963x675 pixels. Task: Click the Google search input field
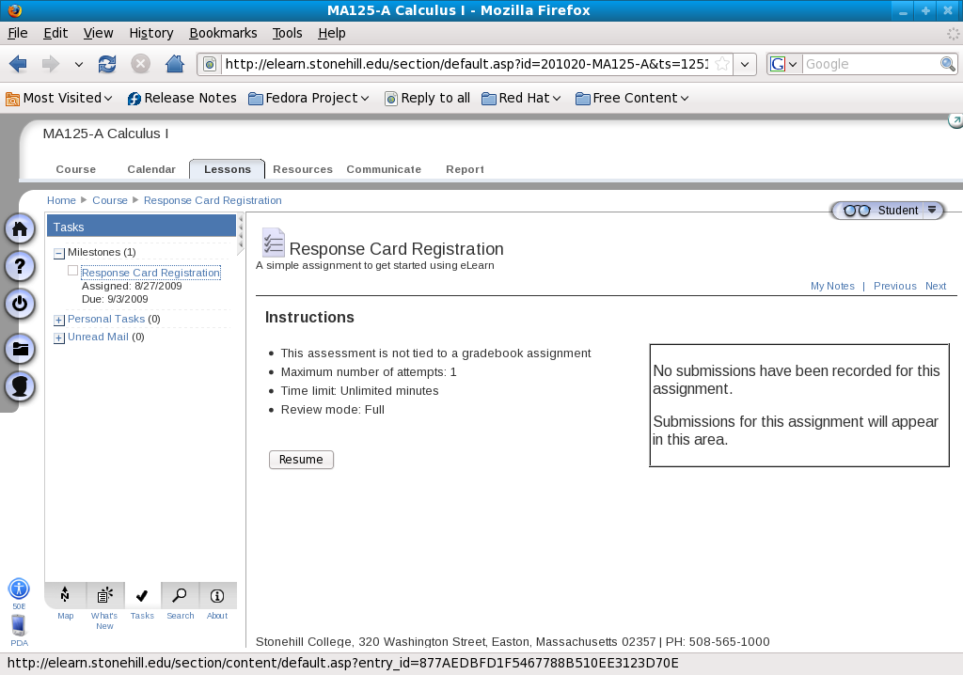tap(870, 64)
